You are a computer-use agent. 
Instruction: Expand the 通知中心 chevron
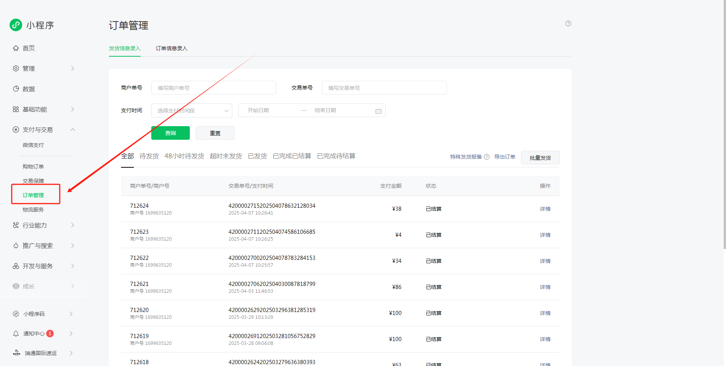point(71,334)
